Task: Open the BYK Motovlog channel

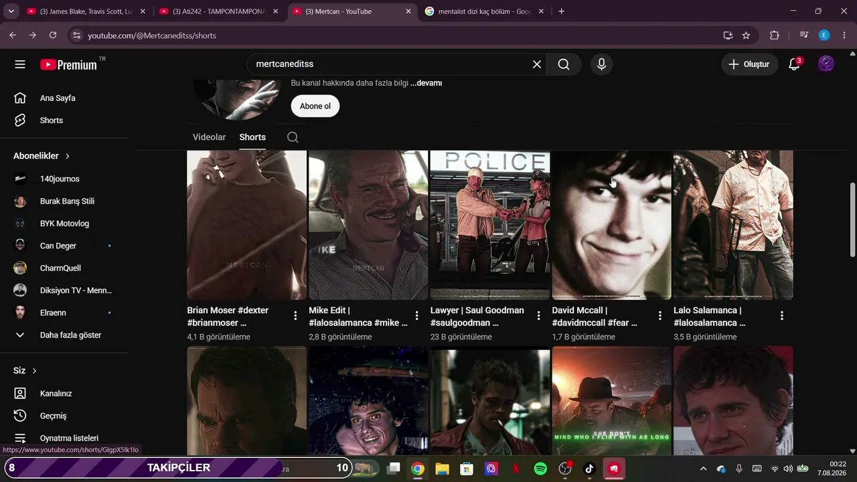Action: tap(64, 224)
